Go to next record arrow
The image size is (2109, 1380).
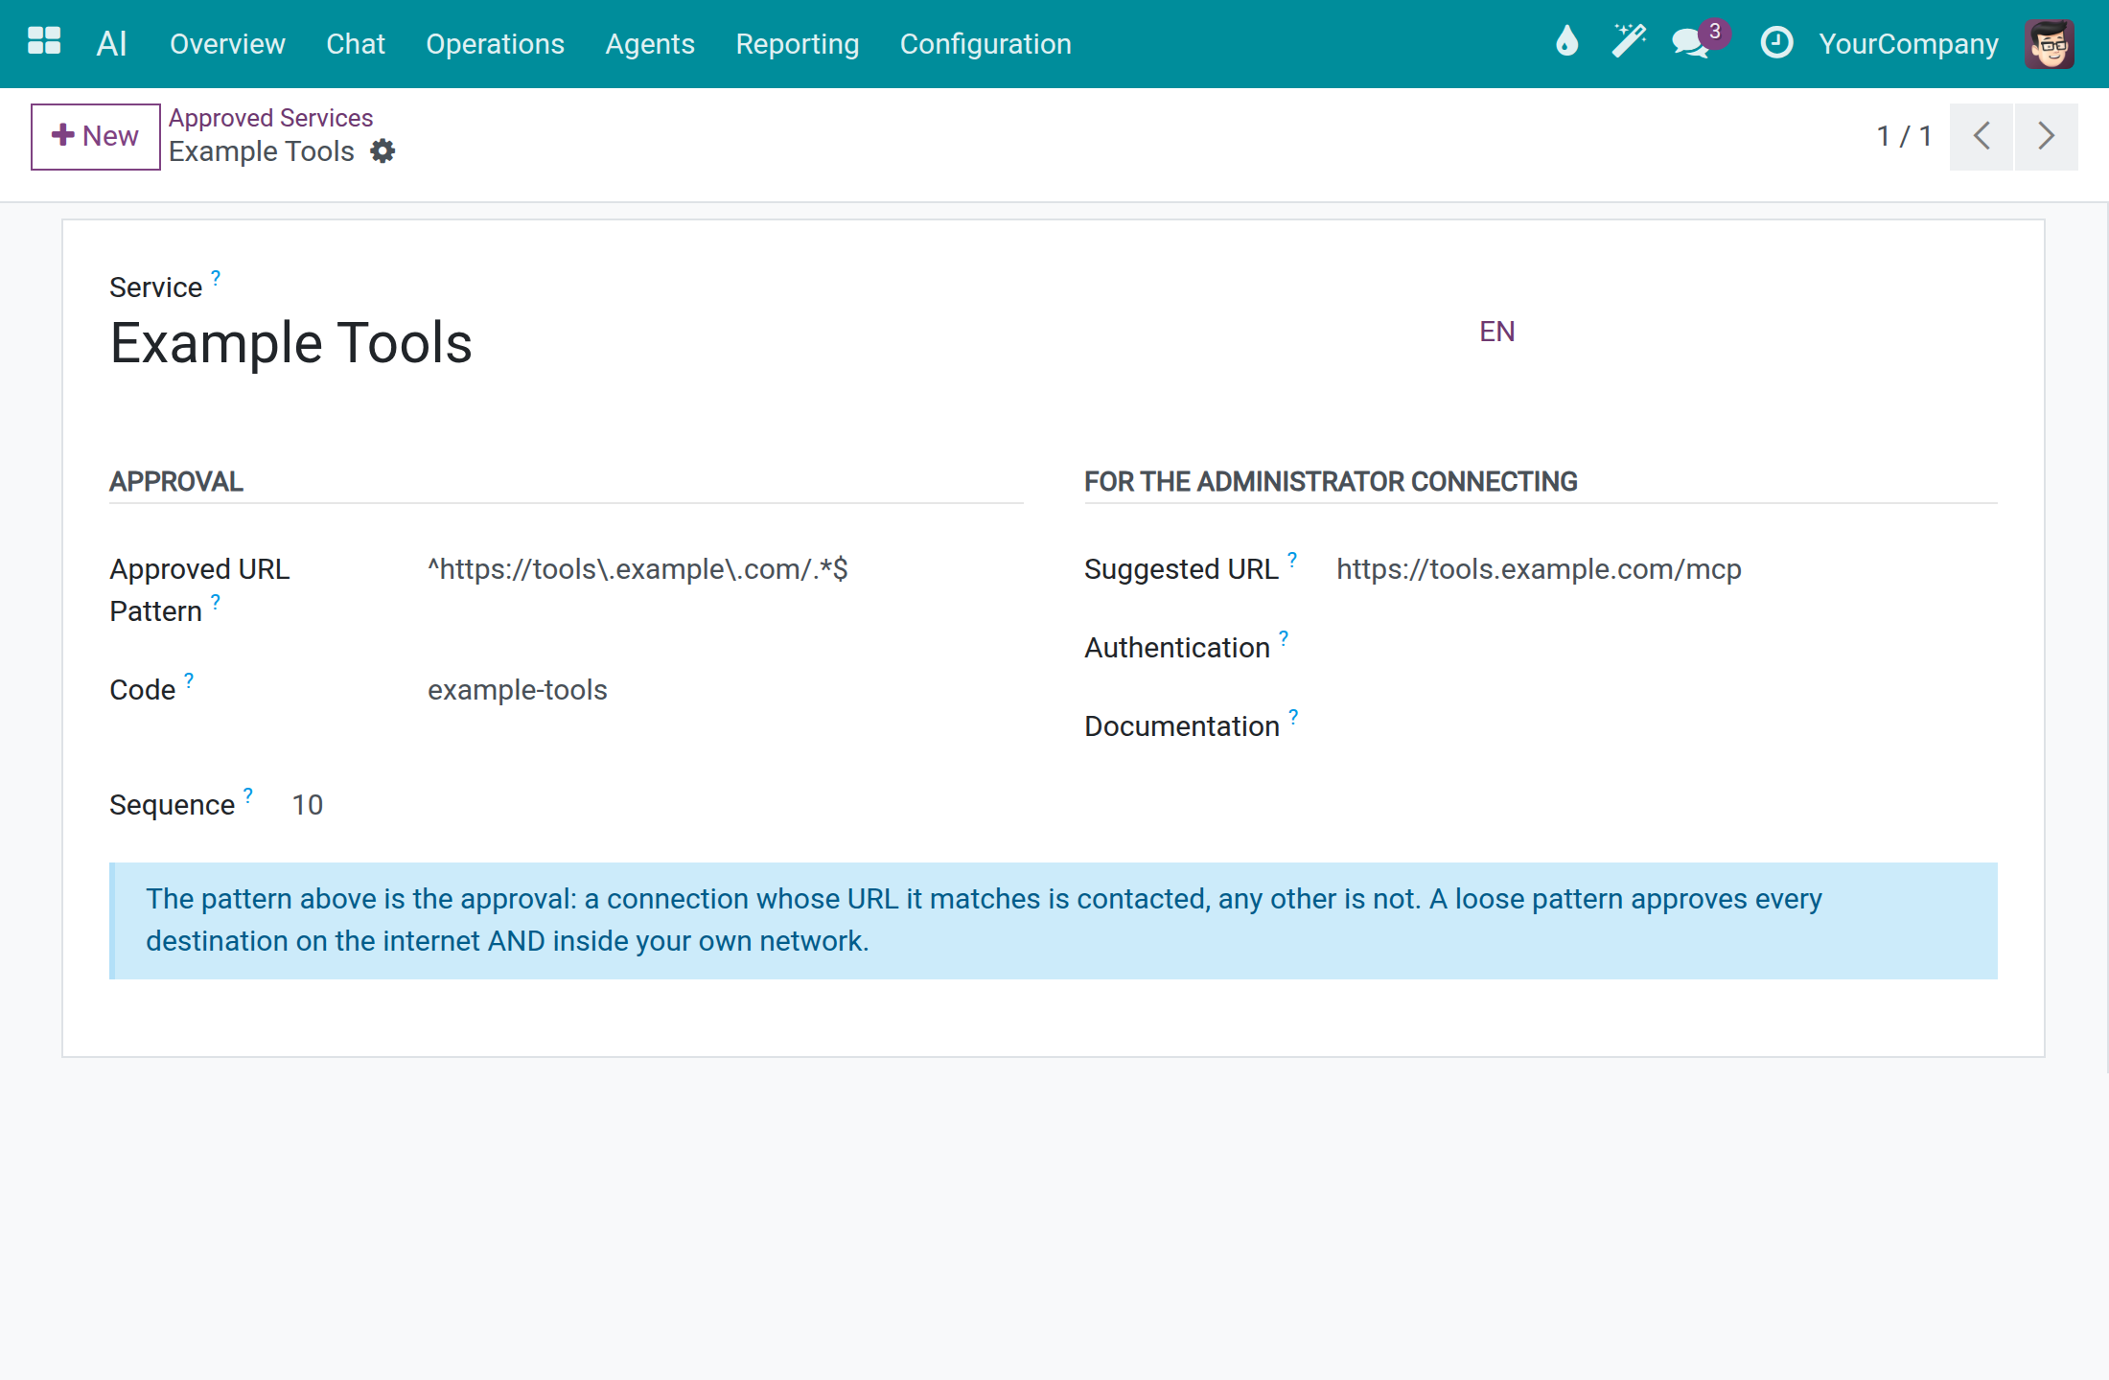(x=2046, y=136)
